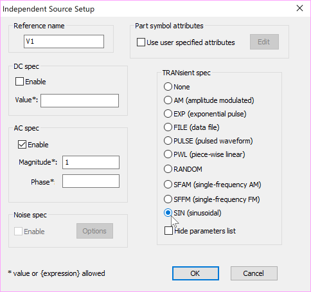Confirm the dialog with OK
311x292 pixels.
[195, 273]
